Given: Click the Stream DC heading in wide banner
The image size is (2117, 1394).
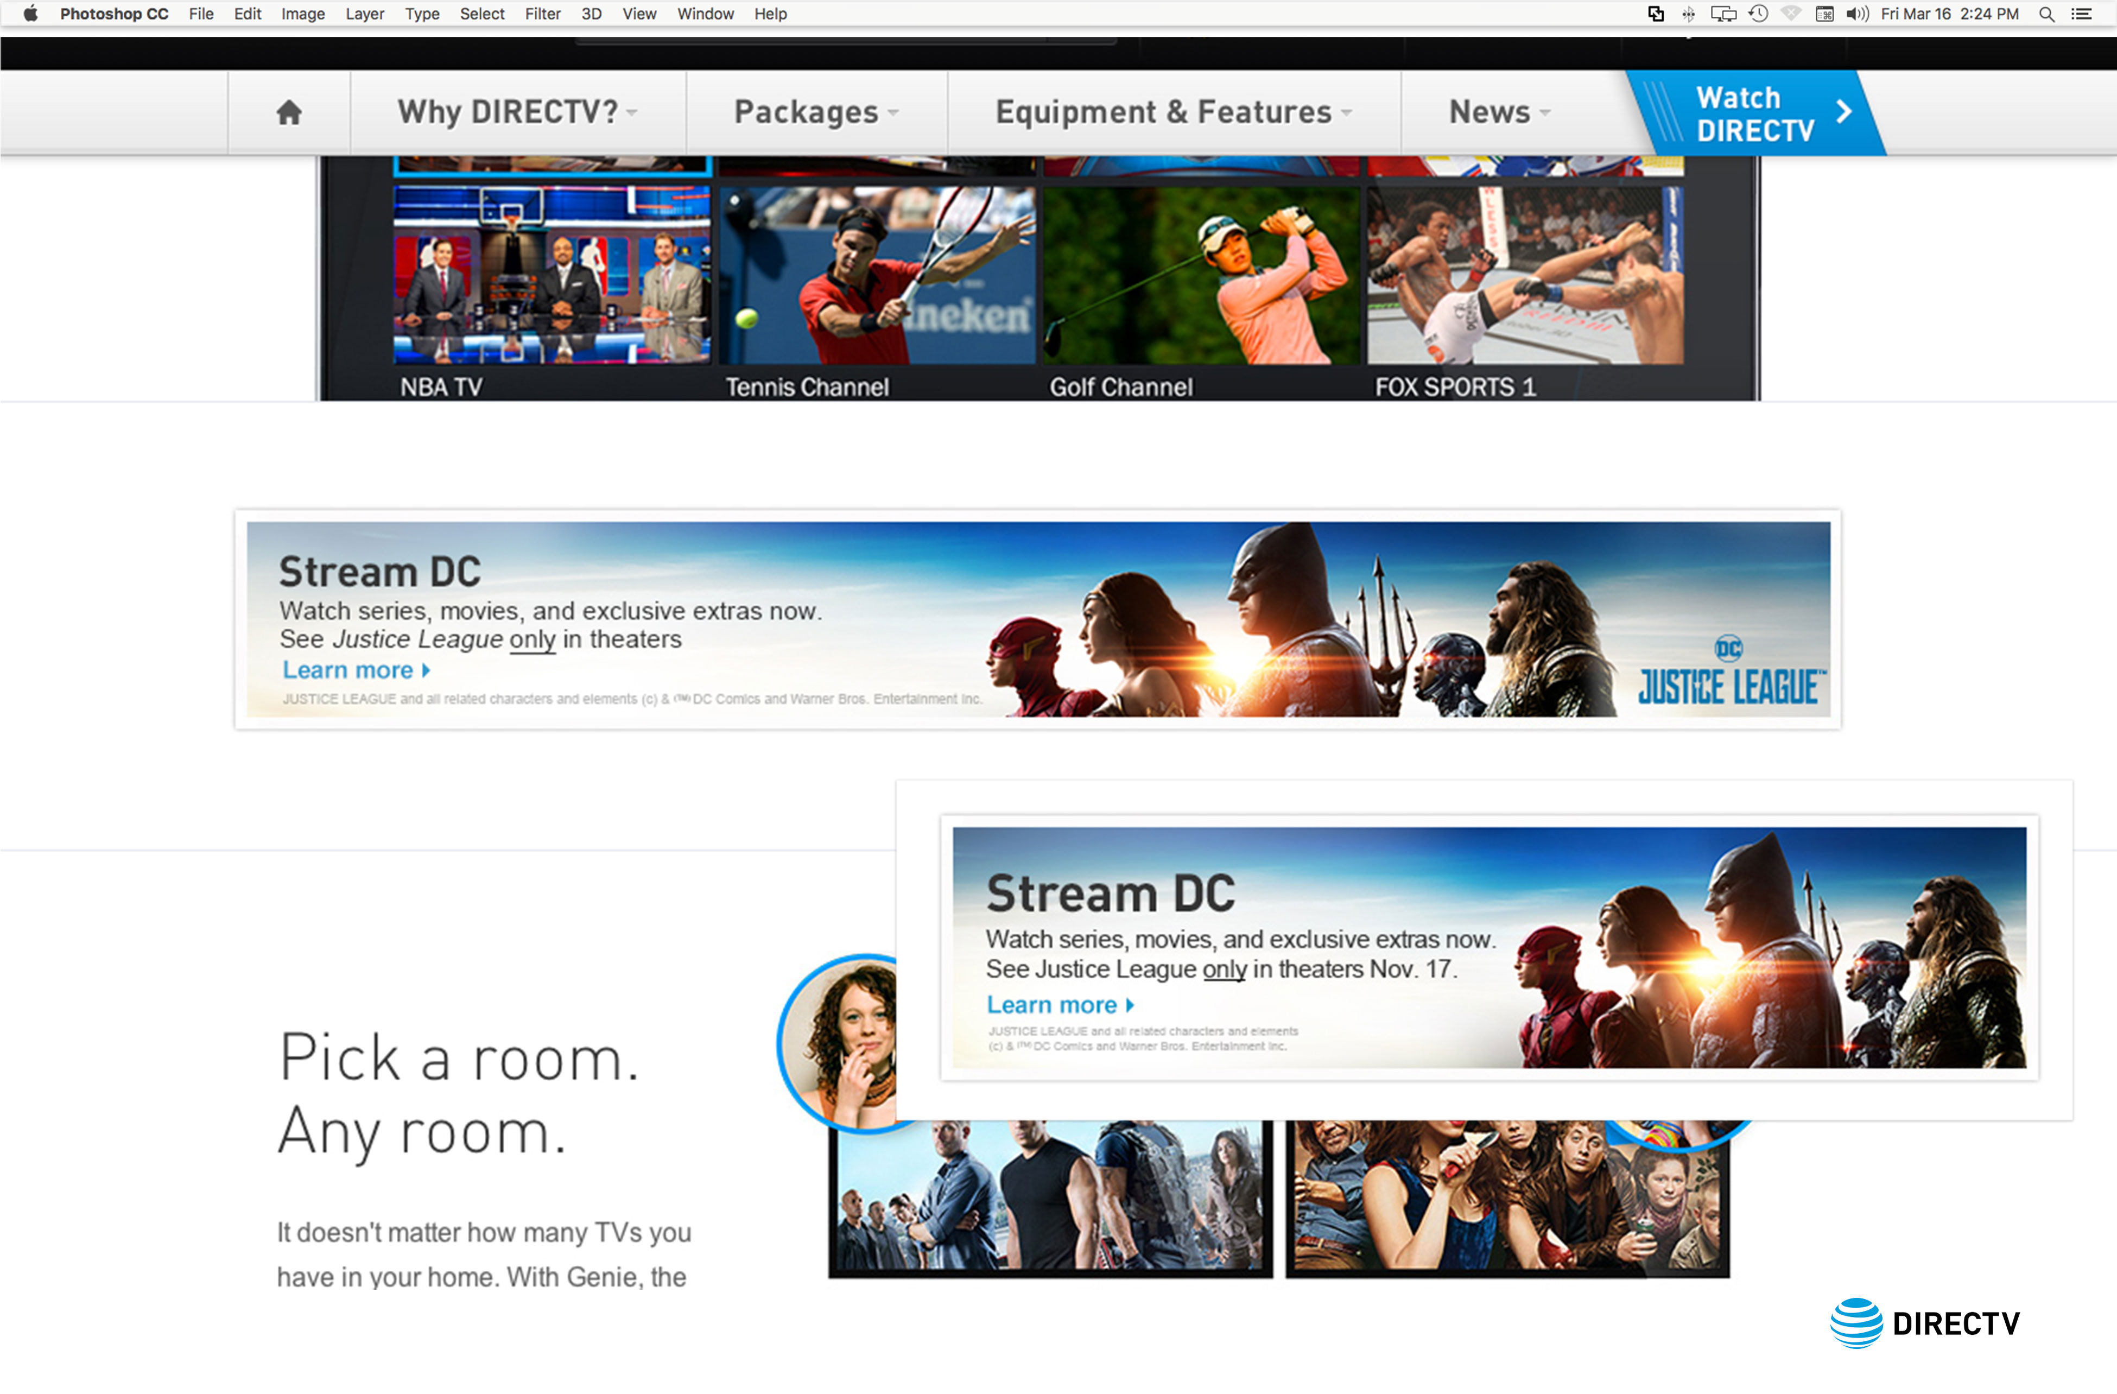Looking at the screenshot, I should 380,572.
